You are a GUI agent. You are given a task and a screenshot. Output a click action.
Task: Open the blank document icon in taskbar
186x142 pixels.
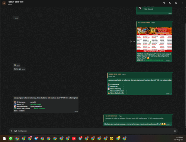click(4, 139)
